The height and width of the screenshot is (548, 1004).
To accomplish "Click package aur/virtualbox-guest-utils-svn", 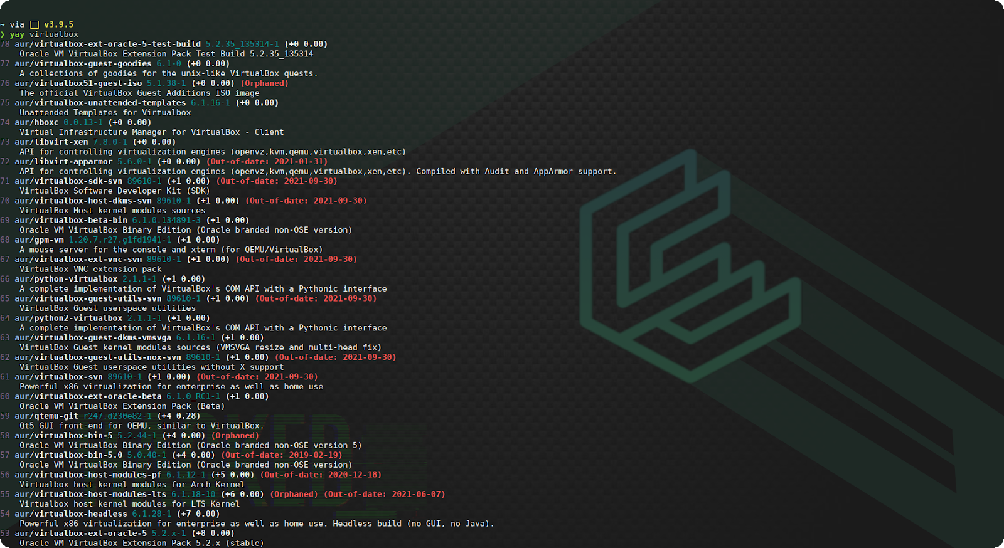I will tap(88, 298).
